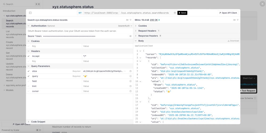Show info for limit parameter

click(130, 86)
